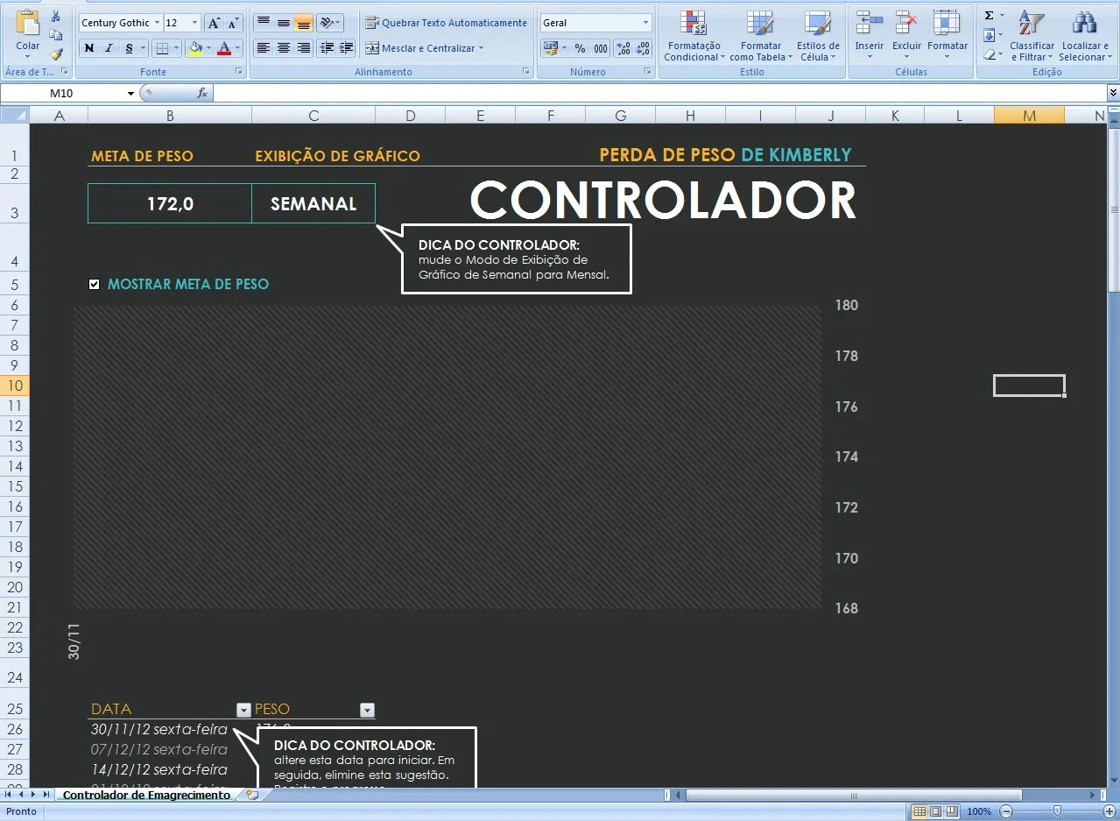The width and height of the screenshot is (1120, 821).
Task: Open the fill color dropdown arrow
Action: pyautogui.click(x=208, y=48)
